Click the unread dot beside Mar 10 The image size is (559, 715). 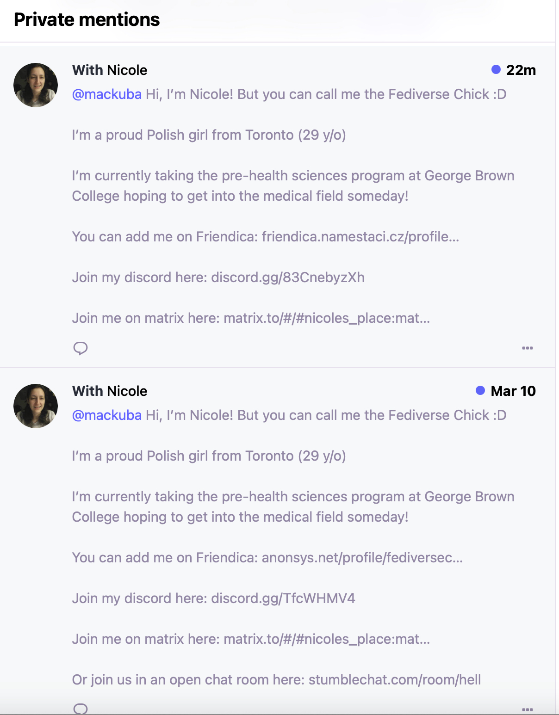coord(480,390)
